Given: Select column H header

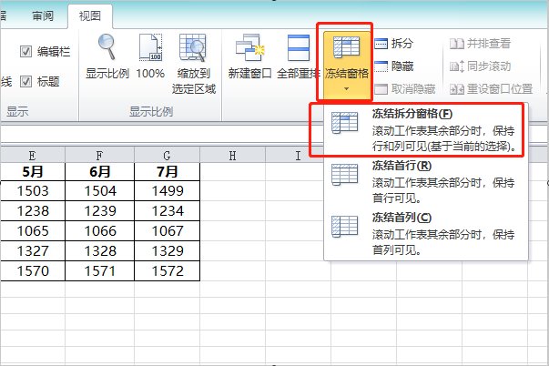Looking at the screenshot, I should (232, 155).
